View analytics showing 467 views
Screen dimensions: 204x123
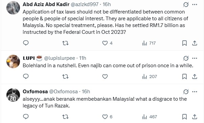coord(150,117)
